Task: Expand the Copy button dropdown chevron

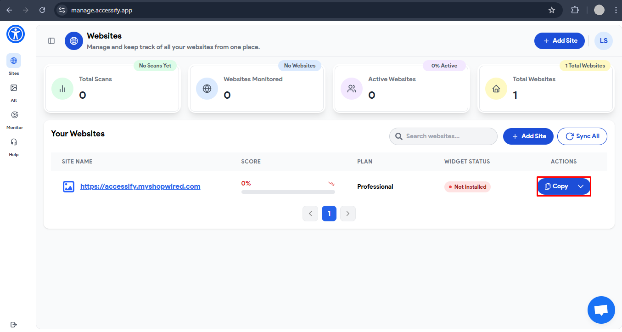Action: [581, 186]
